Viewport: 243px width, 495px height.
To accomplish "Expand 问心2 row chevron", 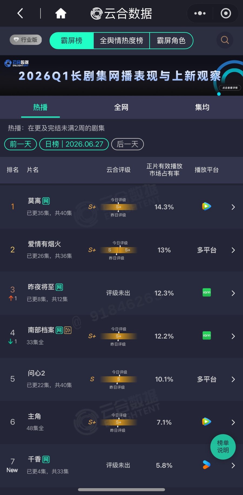I will (x=233, y=379).
